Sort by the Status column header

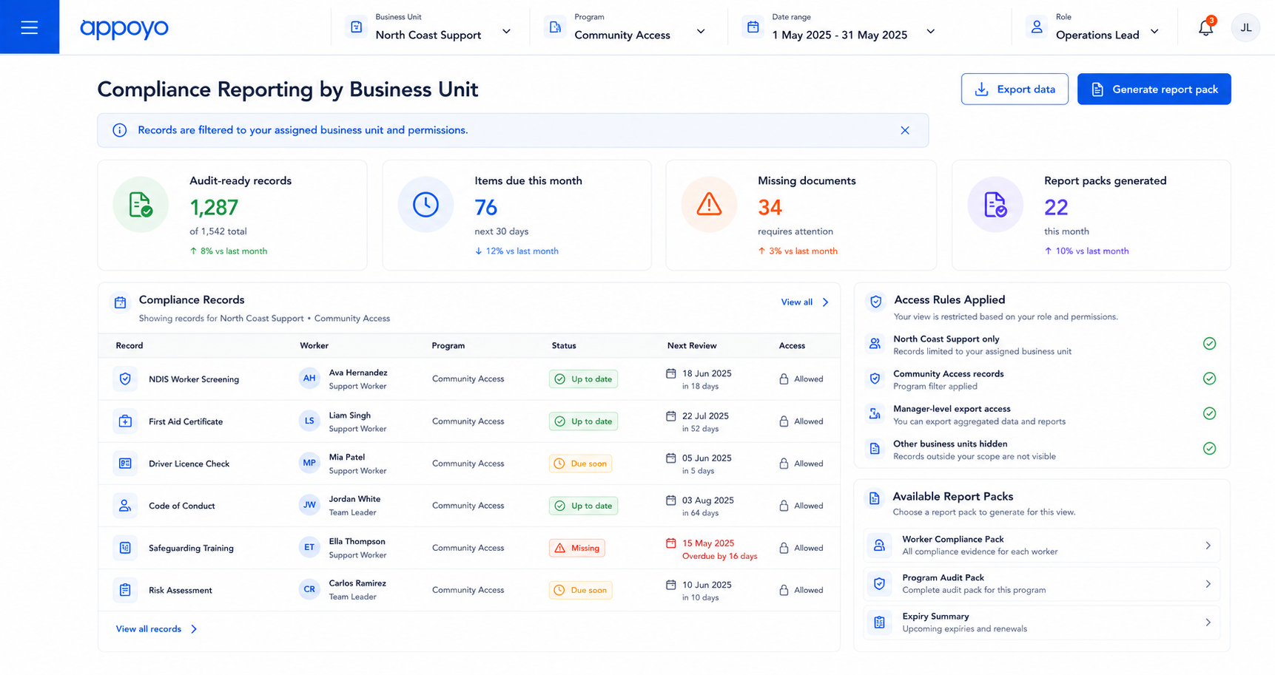[x=564, y=345]
